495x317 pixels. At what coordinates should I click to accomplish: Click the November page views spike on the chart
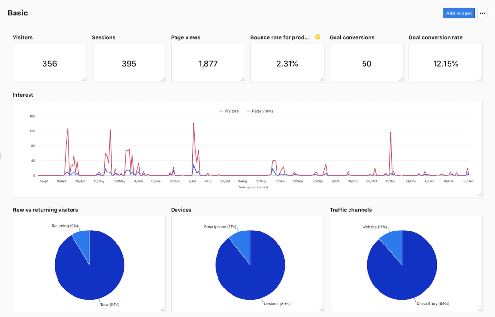pos(391,132)
